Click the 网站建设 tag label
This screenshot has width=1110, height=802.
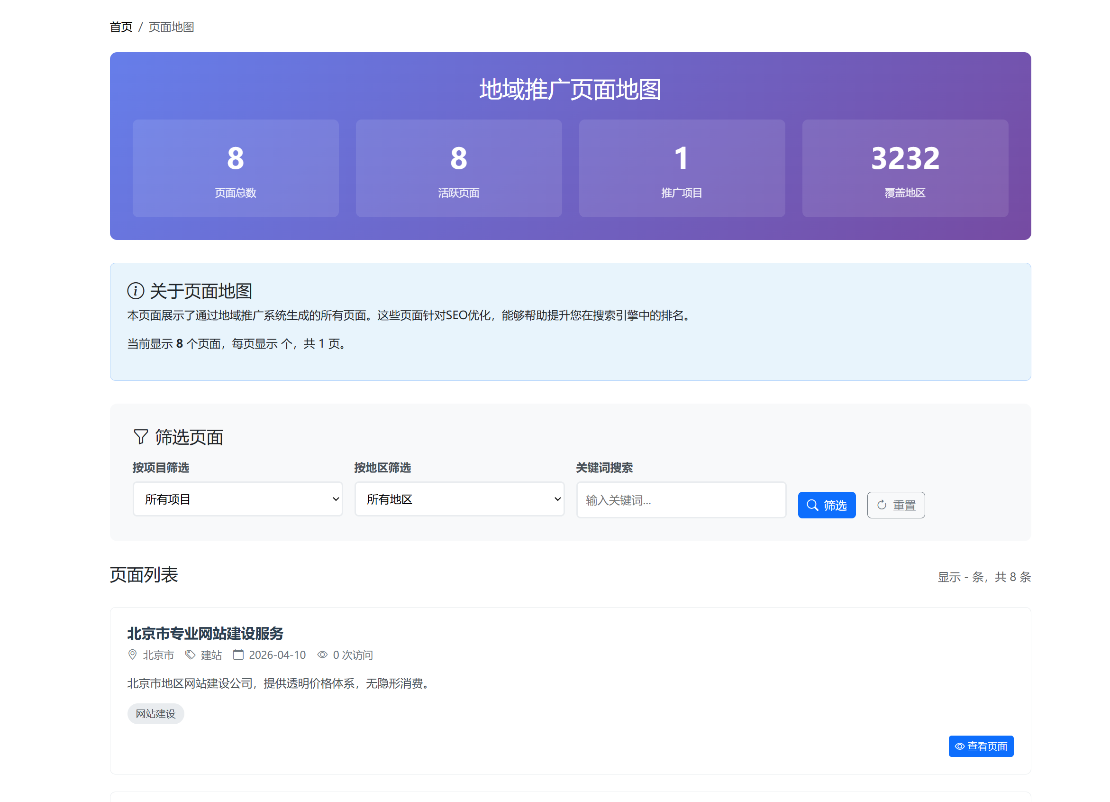[x=155, y=713]
